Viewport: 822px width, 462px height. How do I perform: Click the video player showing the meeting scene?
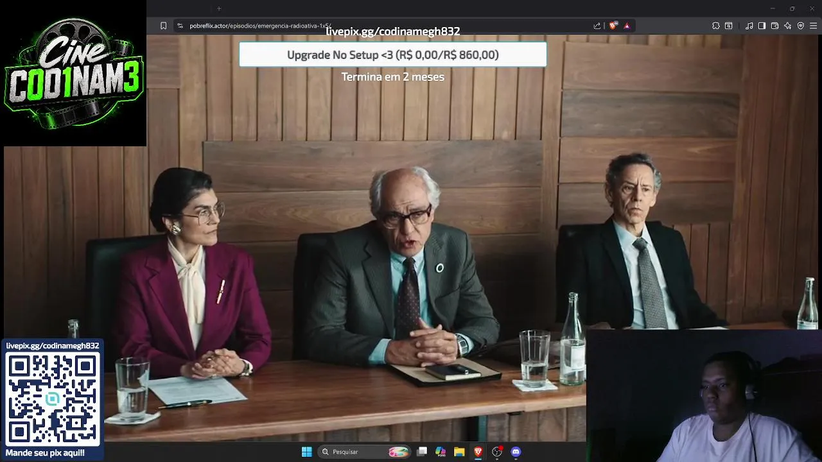click(411, 237)
